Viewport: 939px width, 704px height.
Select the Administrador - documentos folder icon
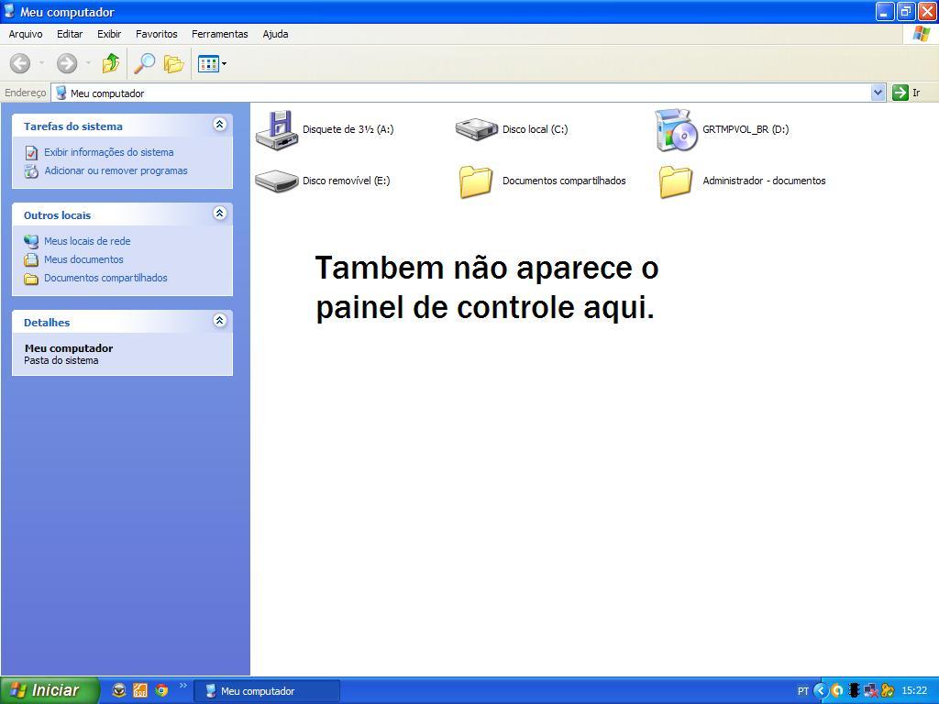pyautogui.click(x=676, y=181)
